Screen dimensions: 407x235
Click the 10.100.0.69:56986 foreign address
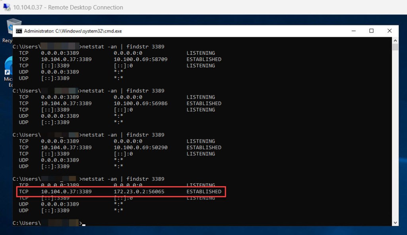(141, 103)
